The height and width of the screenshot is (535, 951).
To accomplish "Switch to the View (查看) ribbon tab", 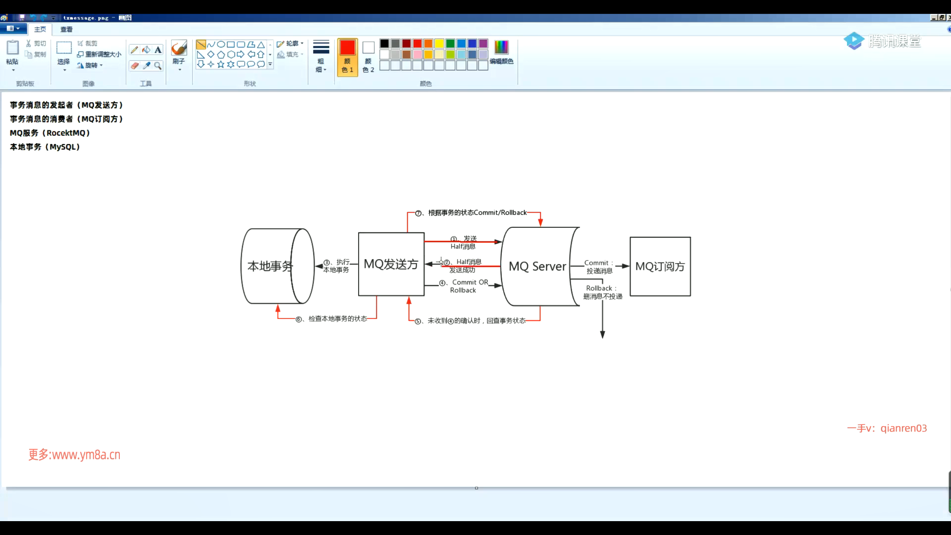I will (x=66, y=30).
